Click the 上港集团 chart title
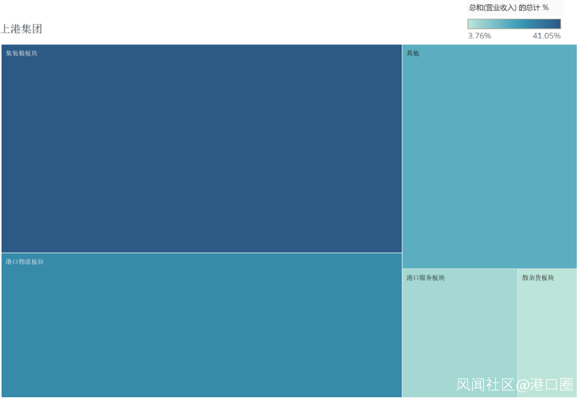The image size is (581, 401). (21, 29)
